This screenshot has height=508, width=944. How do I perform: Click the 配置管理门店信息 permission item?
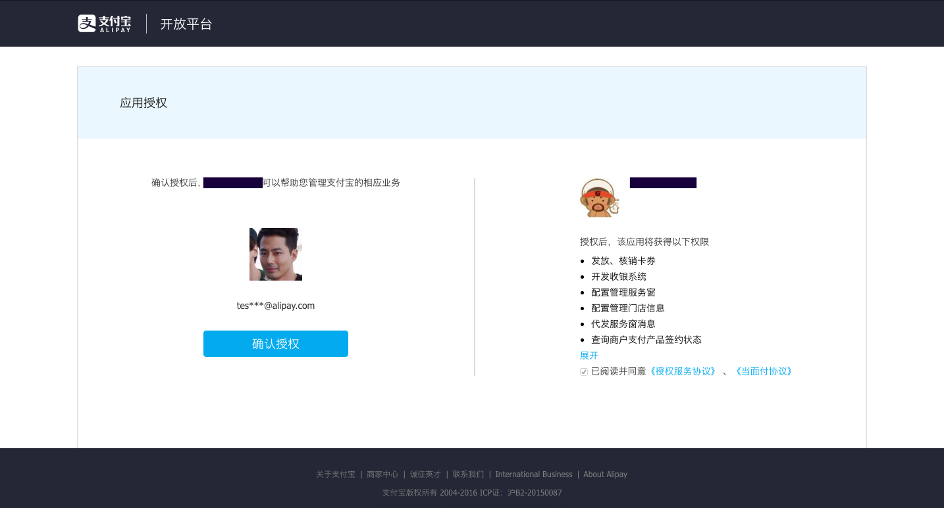[x=628, y=308]
